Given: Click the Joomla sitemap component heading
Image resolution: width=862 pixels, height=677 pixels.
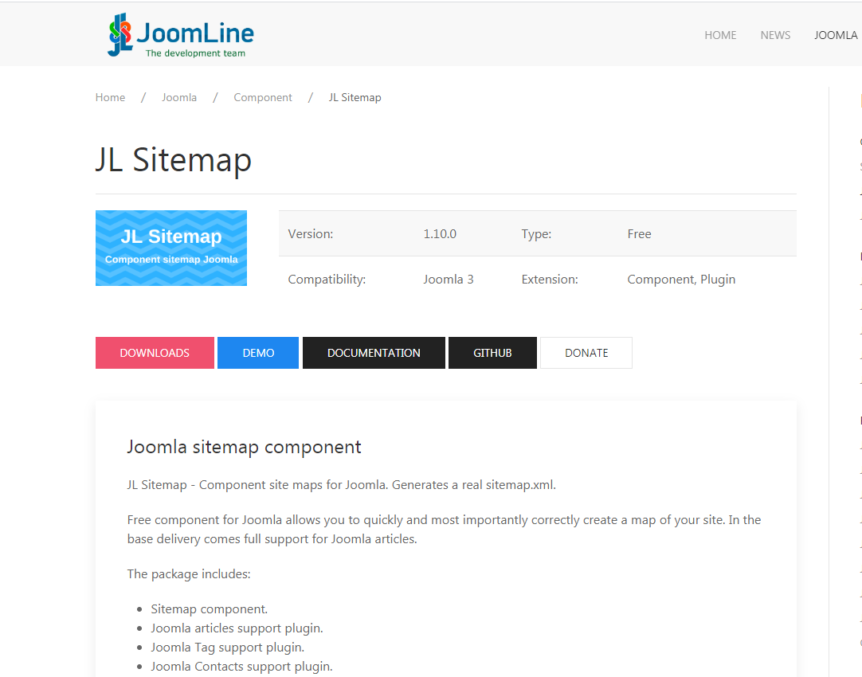Looking at the screenshot, I should [x=244, y=447].
